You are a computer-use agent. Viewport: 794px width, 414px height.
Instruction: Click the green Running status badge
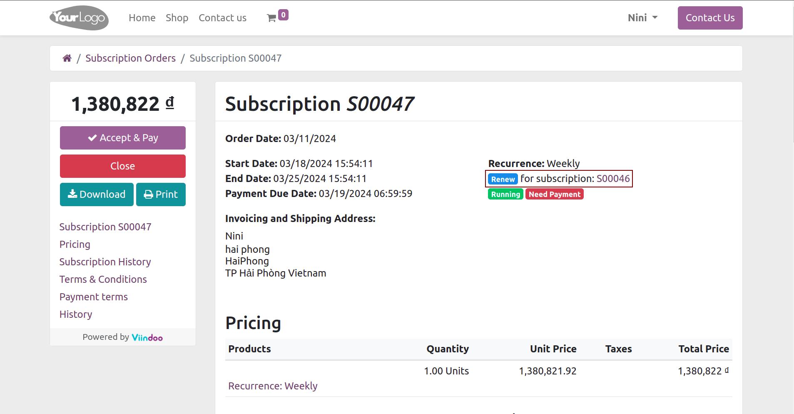pos(505,194)
